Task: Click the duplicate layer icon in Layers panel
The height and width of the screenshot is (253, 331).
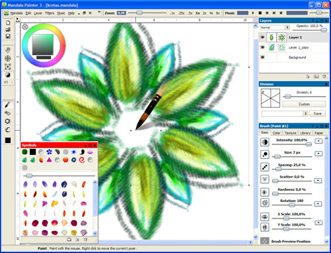Action: 316,76
